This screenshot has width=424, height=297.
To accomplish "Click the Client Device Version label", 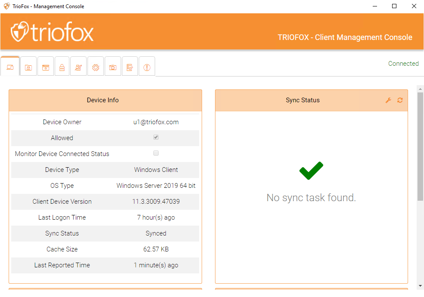I will point(62,202).
